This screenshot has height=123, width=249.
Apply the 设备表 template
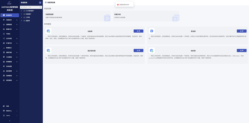pyautogui.click(x=139, y=31)
